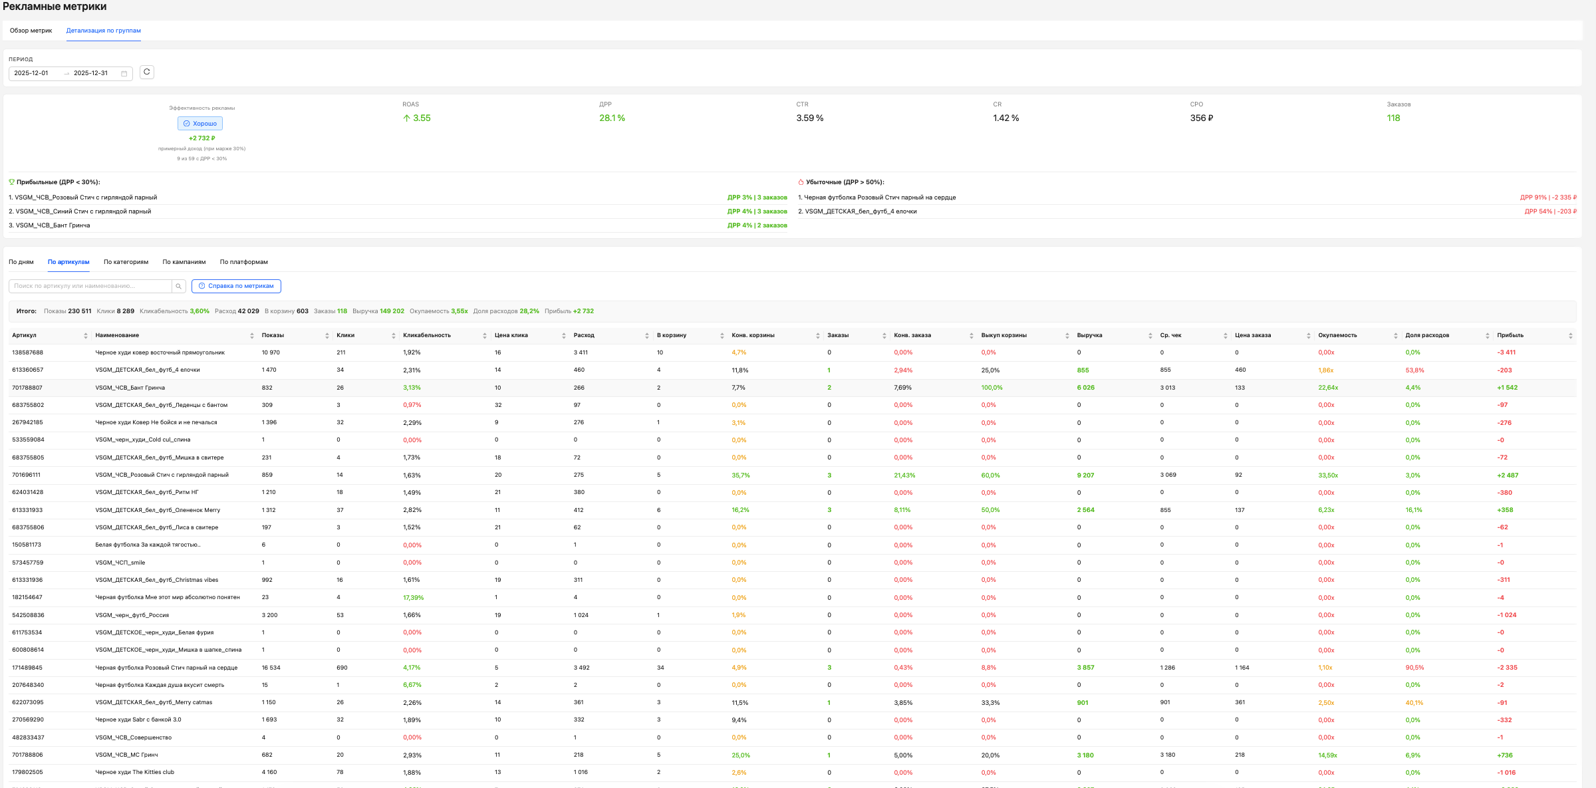Click the refresh icon next to period
This screenshot has width=1596, height=788.
coord(147,72)
